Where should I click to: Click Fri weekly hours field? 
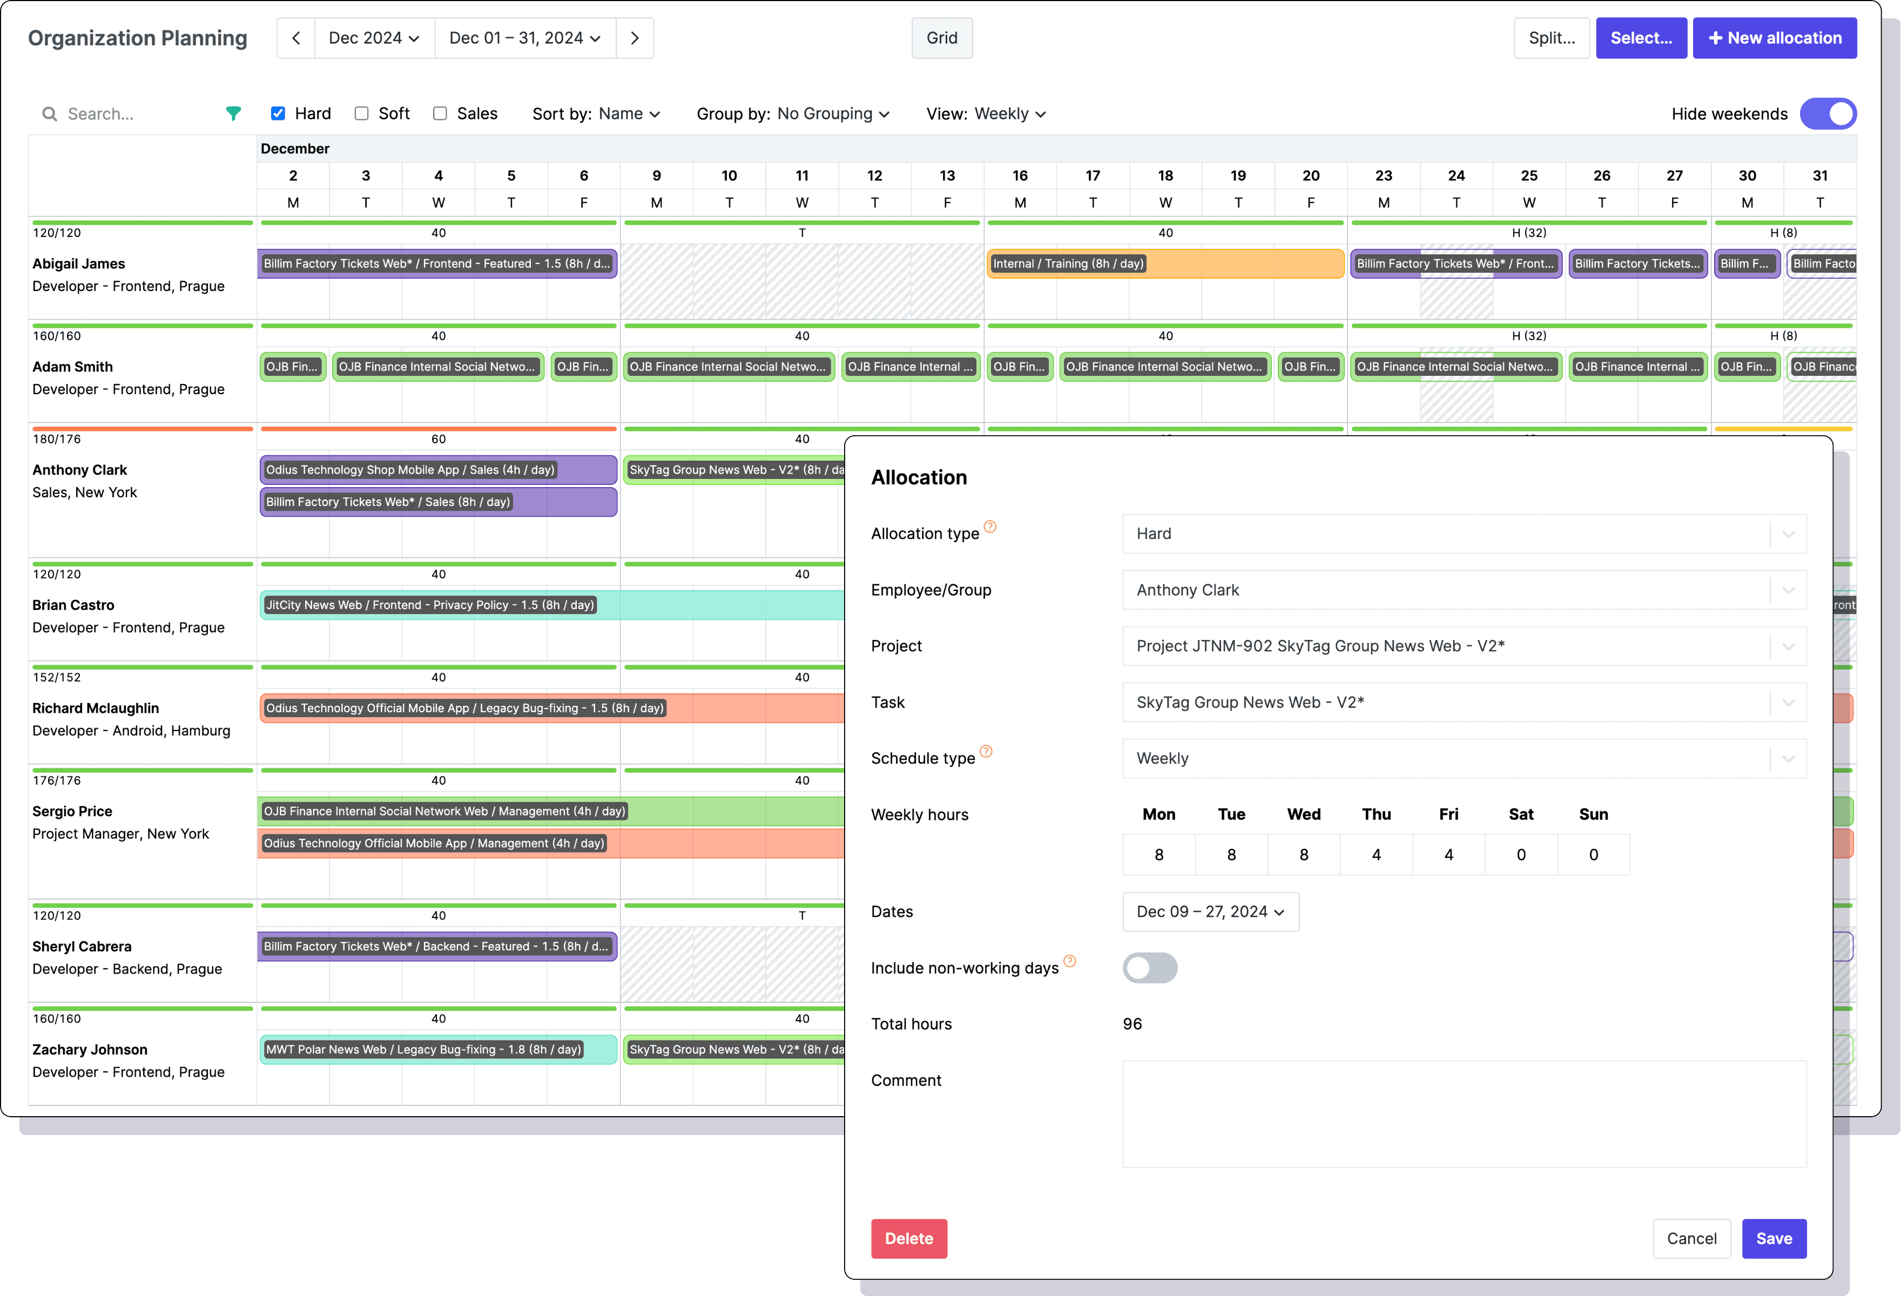(x=1448, y=854)
